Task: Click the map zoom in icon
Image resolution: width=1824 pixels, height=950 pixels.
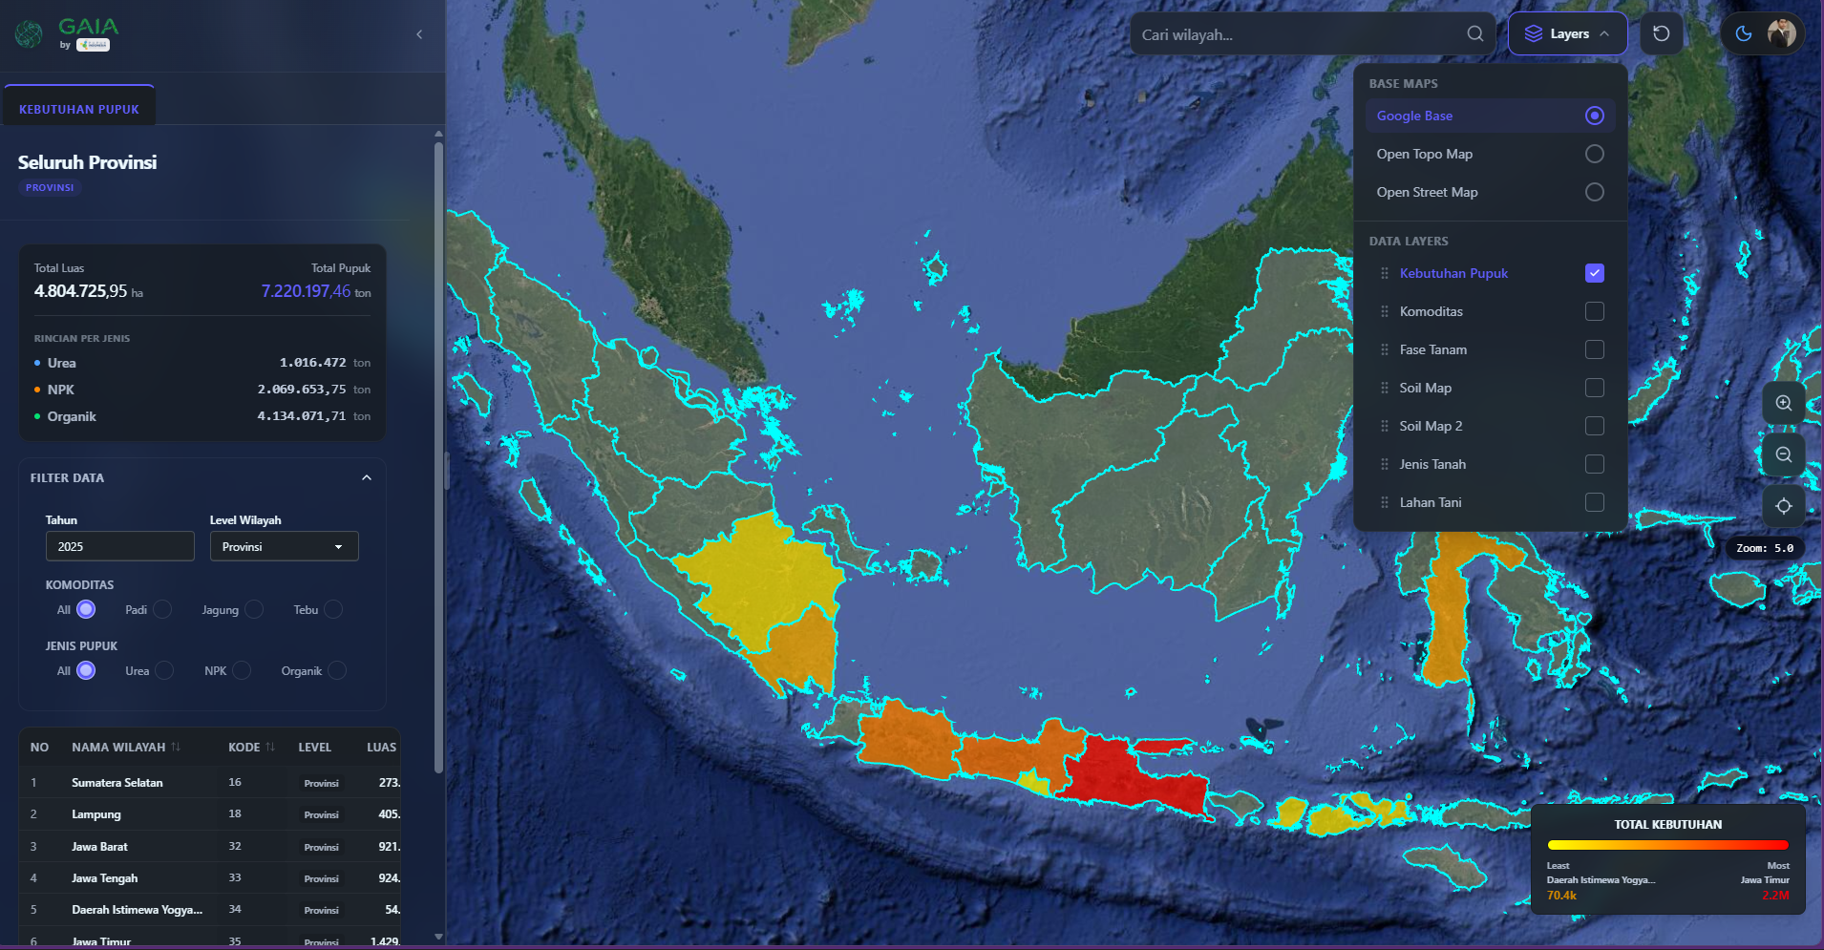Action: (1783, 403)
